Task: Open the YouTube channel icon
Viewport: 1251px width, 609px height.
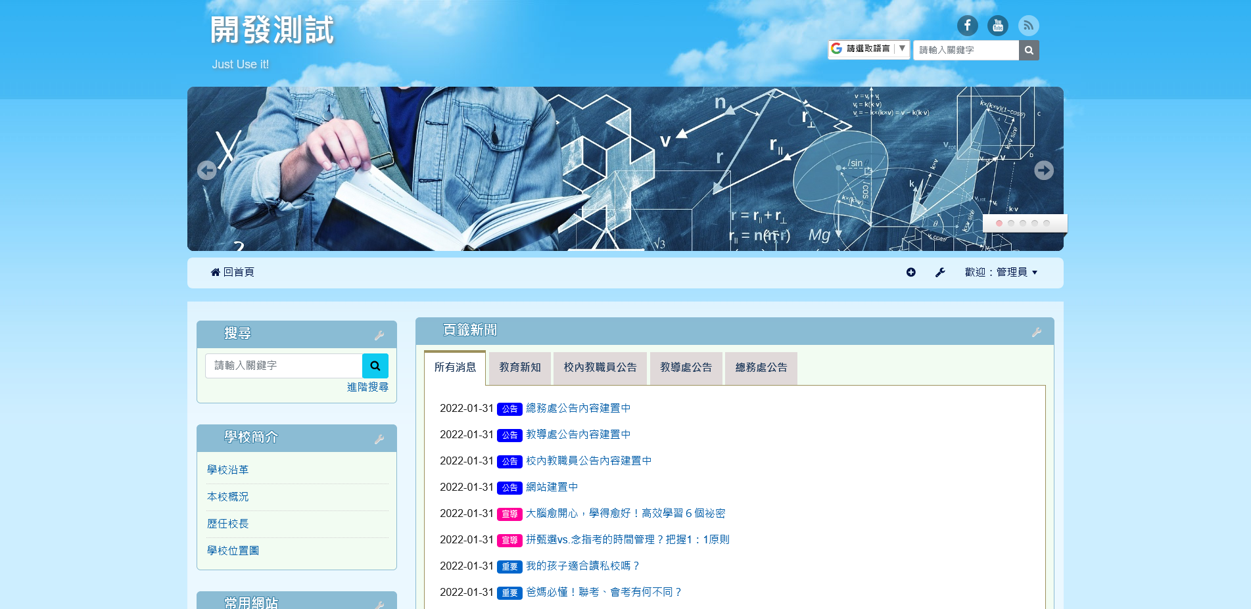Action: click(x=997, y=26)
